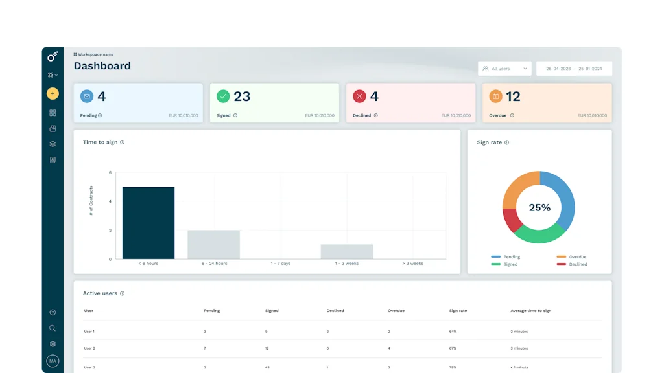Viewport: 664px width, 373px height.
Task: Select the dashboard grid icon in sidebar
Action: click(x=53, y=113)
